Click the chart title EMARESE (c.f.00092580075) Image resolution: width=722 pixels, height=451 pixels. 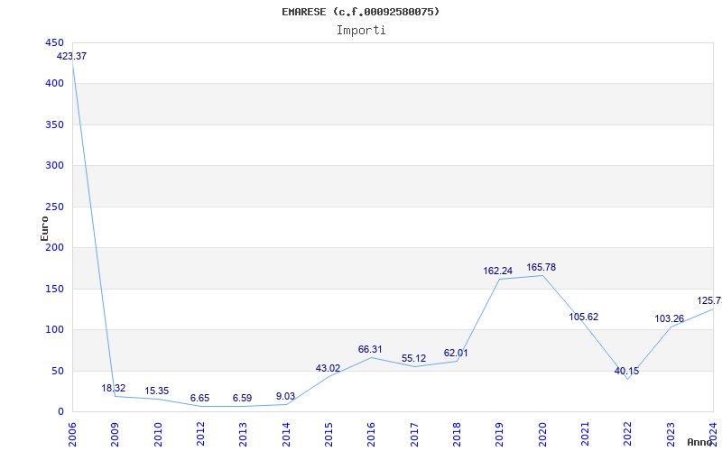pyautogui.click(x=360, y=12)
